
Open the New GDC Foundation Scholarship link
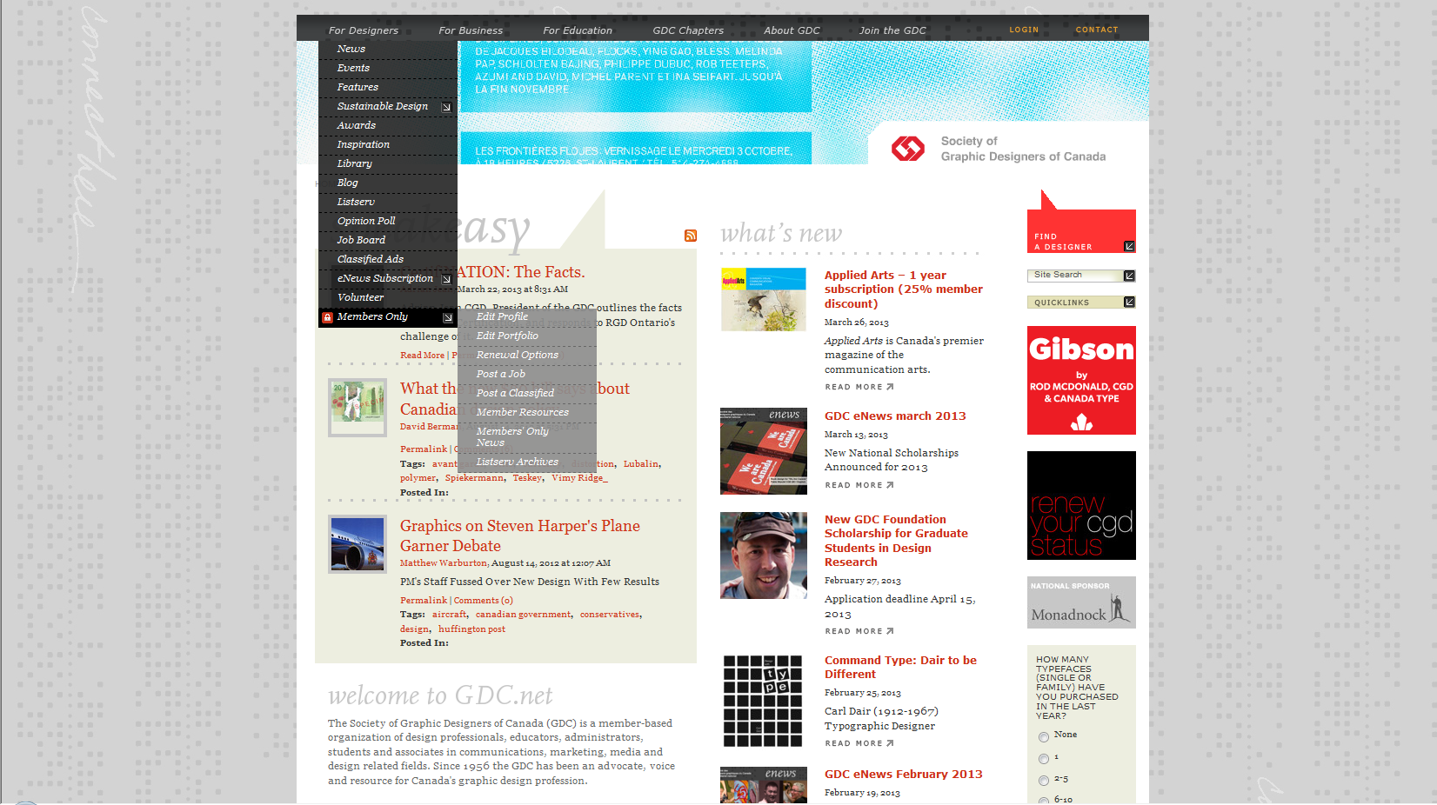pos(896,541)
